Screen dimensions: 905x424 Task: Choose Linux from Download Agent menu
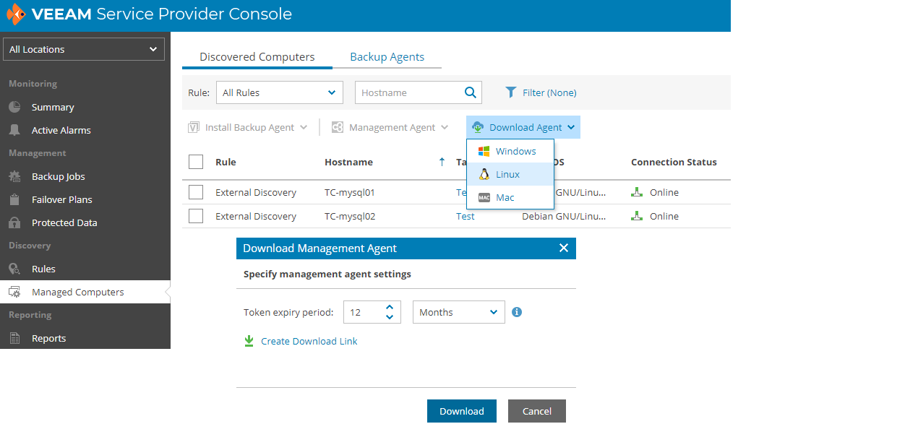pyautogui.click(x=510, y=174)
